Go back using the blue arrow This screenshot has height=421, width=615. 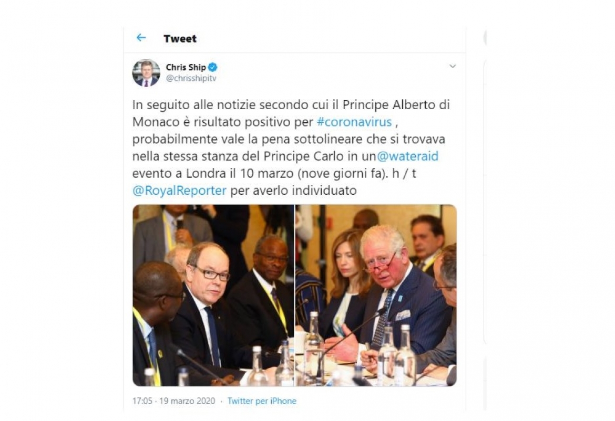[x=141, y=38]
